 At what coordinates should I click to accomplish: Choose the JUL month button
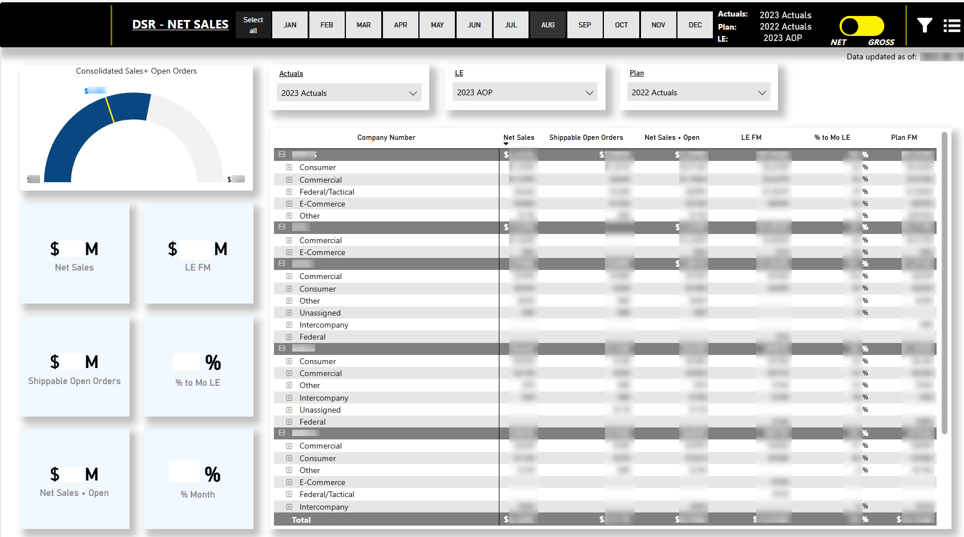[511, 25]
